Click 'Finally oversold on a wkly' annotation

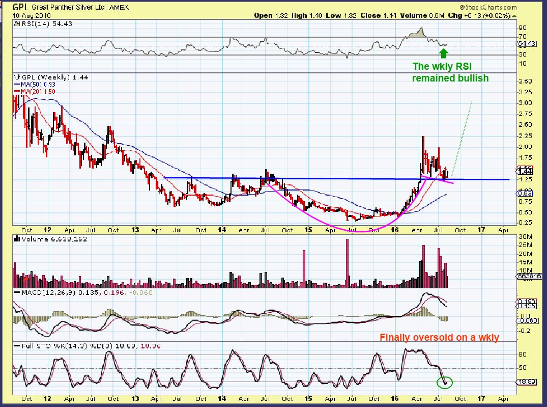click(x=439, y=338)
